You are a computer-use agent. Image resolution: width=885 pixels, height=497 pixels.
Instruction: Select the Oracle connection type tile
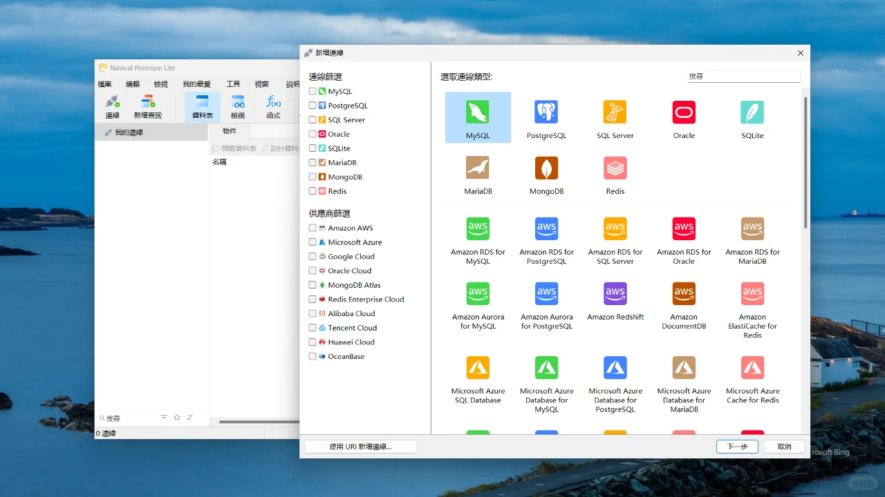tap(684, 117)
